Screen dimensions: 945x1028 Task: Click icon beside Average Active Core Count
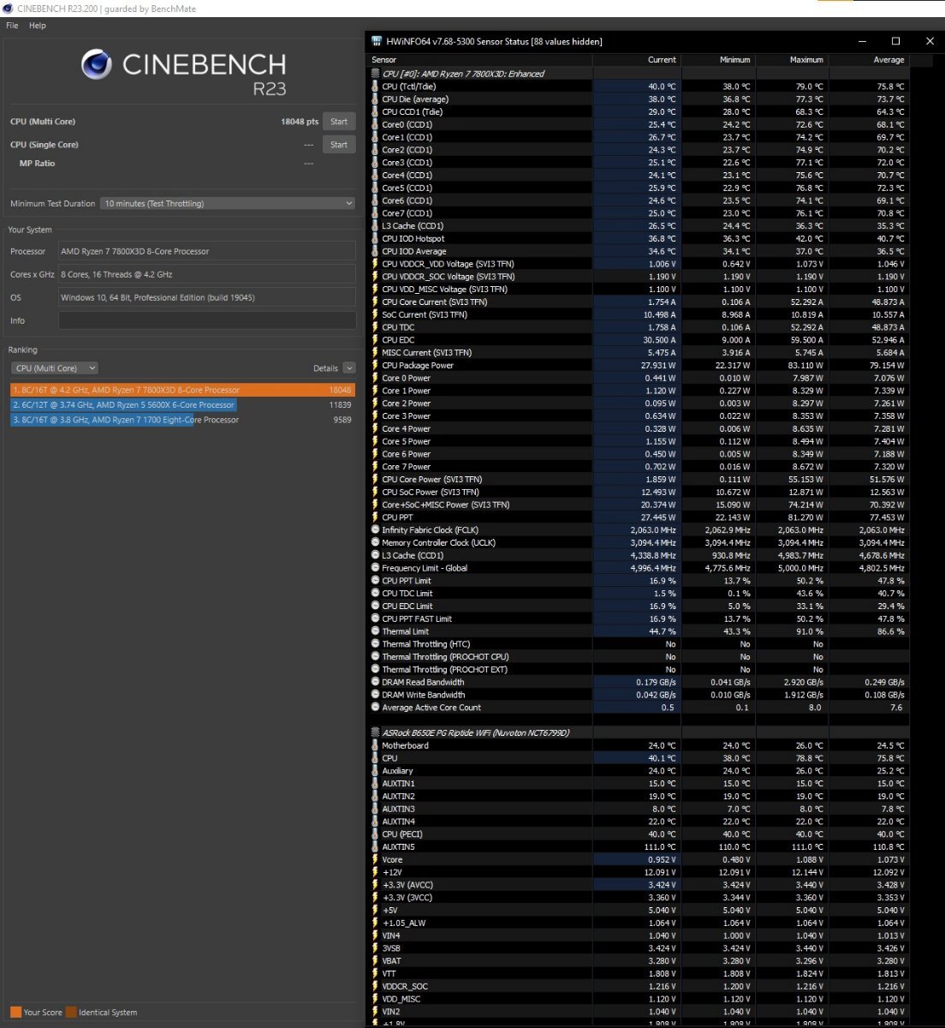pyautogui.click(x=375, y=708)
